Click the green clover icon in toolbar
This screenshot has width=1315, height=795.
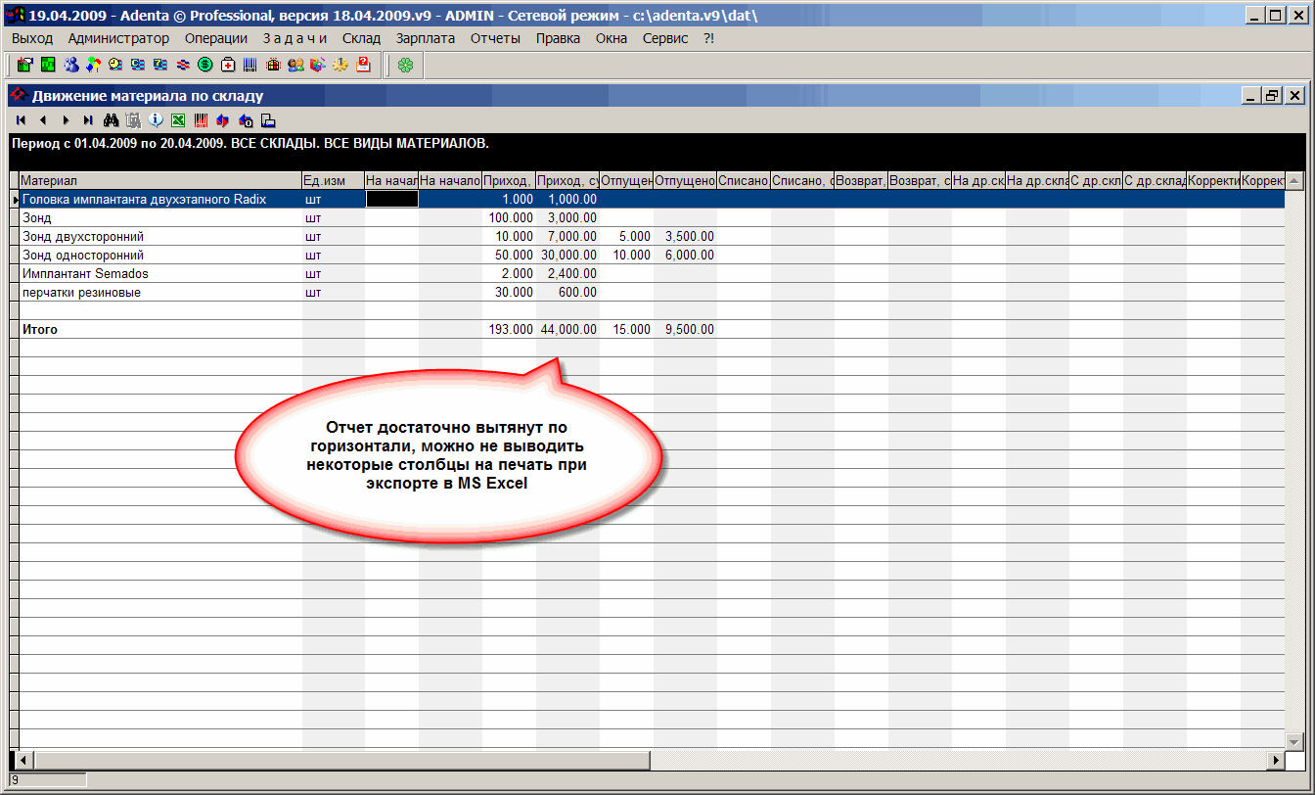(405, 65)
